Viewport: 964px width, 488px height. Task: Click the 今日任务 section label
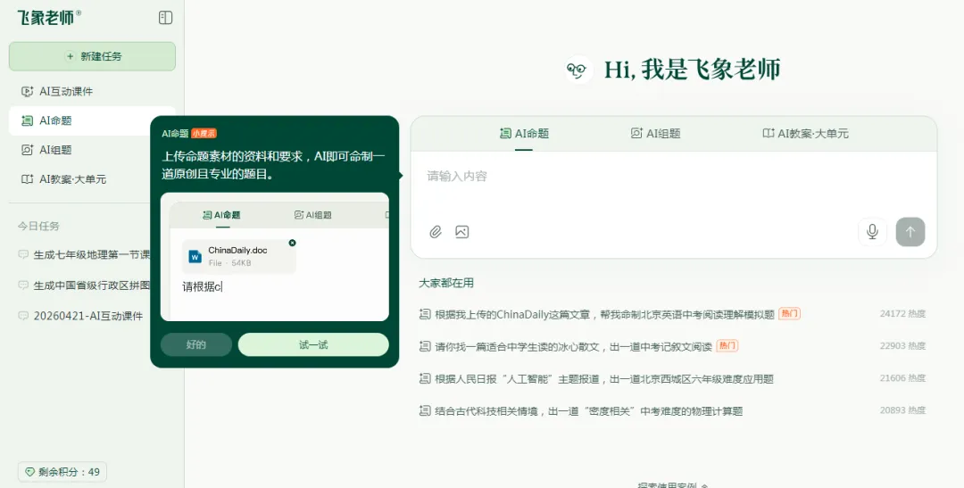coord(38,227)
